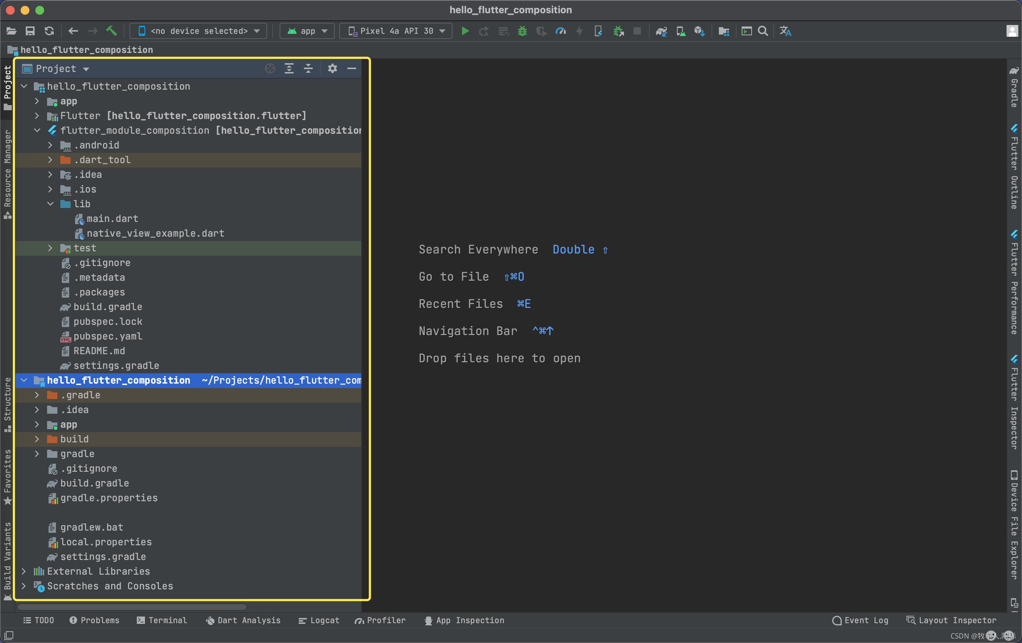Run the app with the green play button

tap(465, 31)
